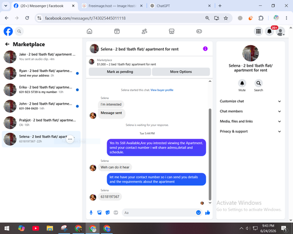Open the Facebook menu grid icon
Screen dimensions: 293x234
[258, 31]
